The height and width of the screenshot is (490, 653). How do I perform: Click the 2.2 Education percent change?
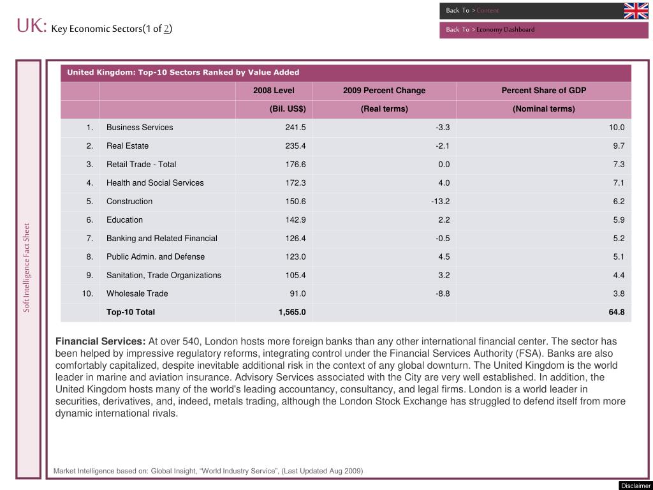444,219
